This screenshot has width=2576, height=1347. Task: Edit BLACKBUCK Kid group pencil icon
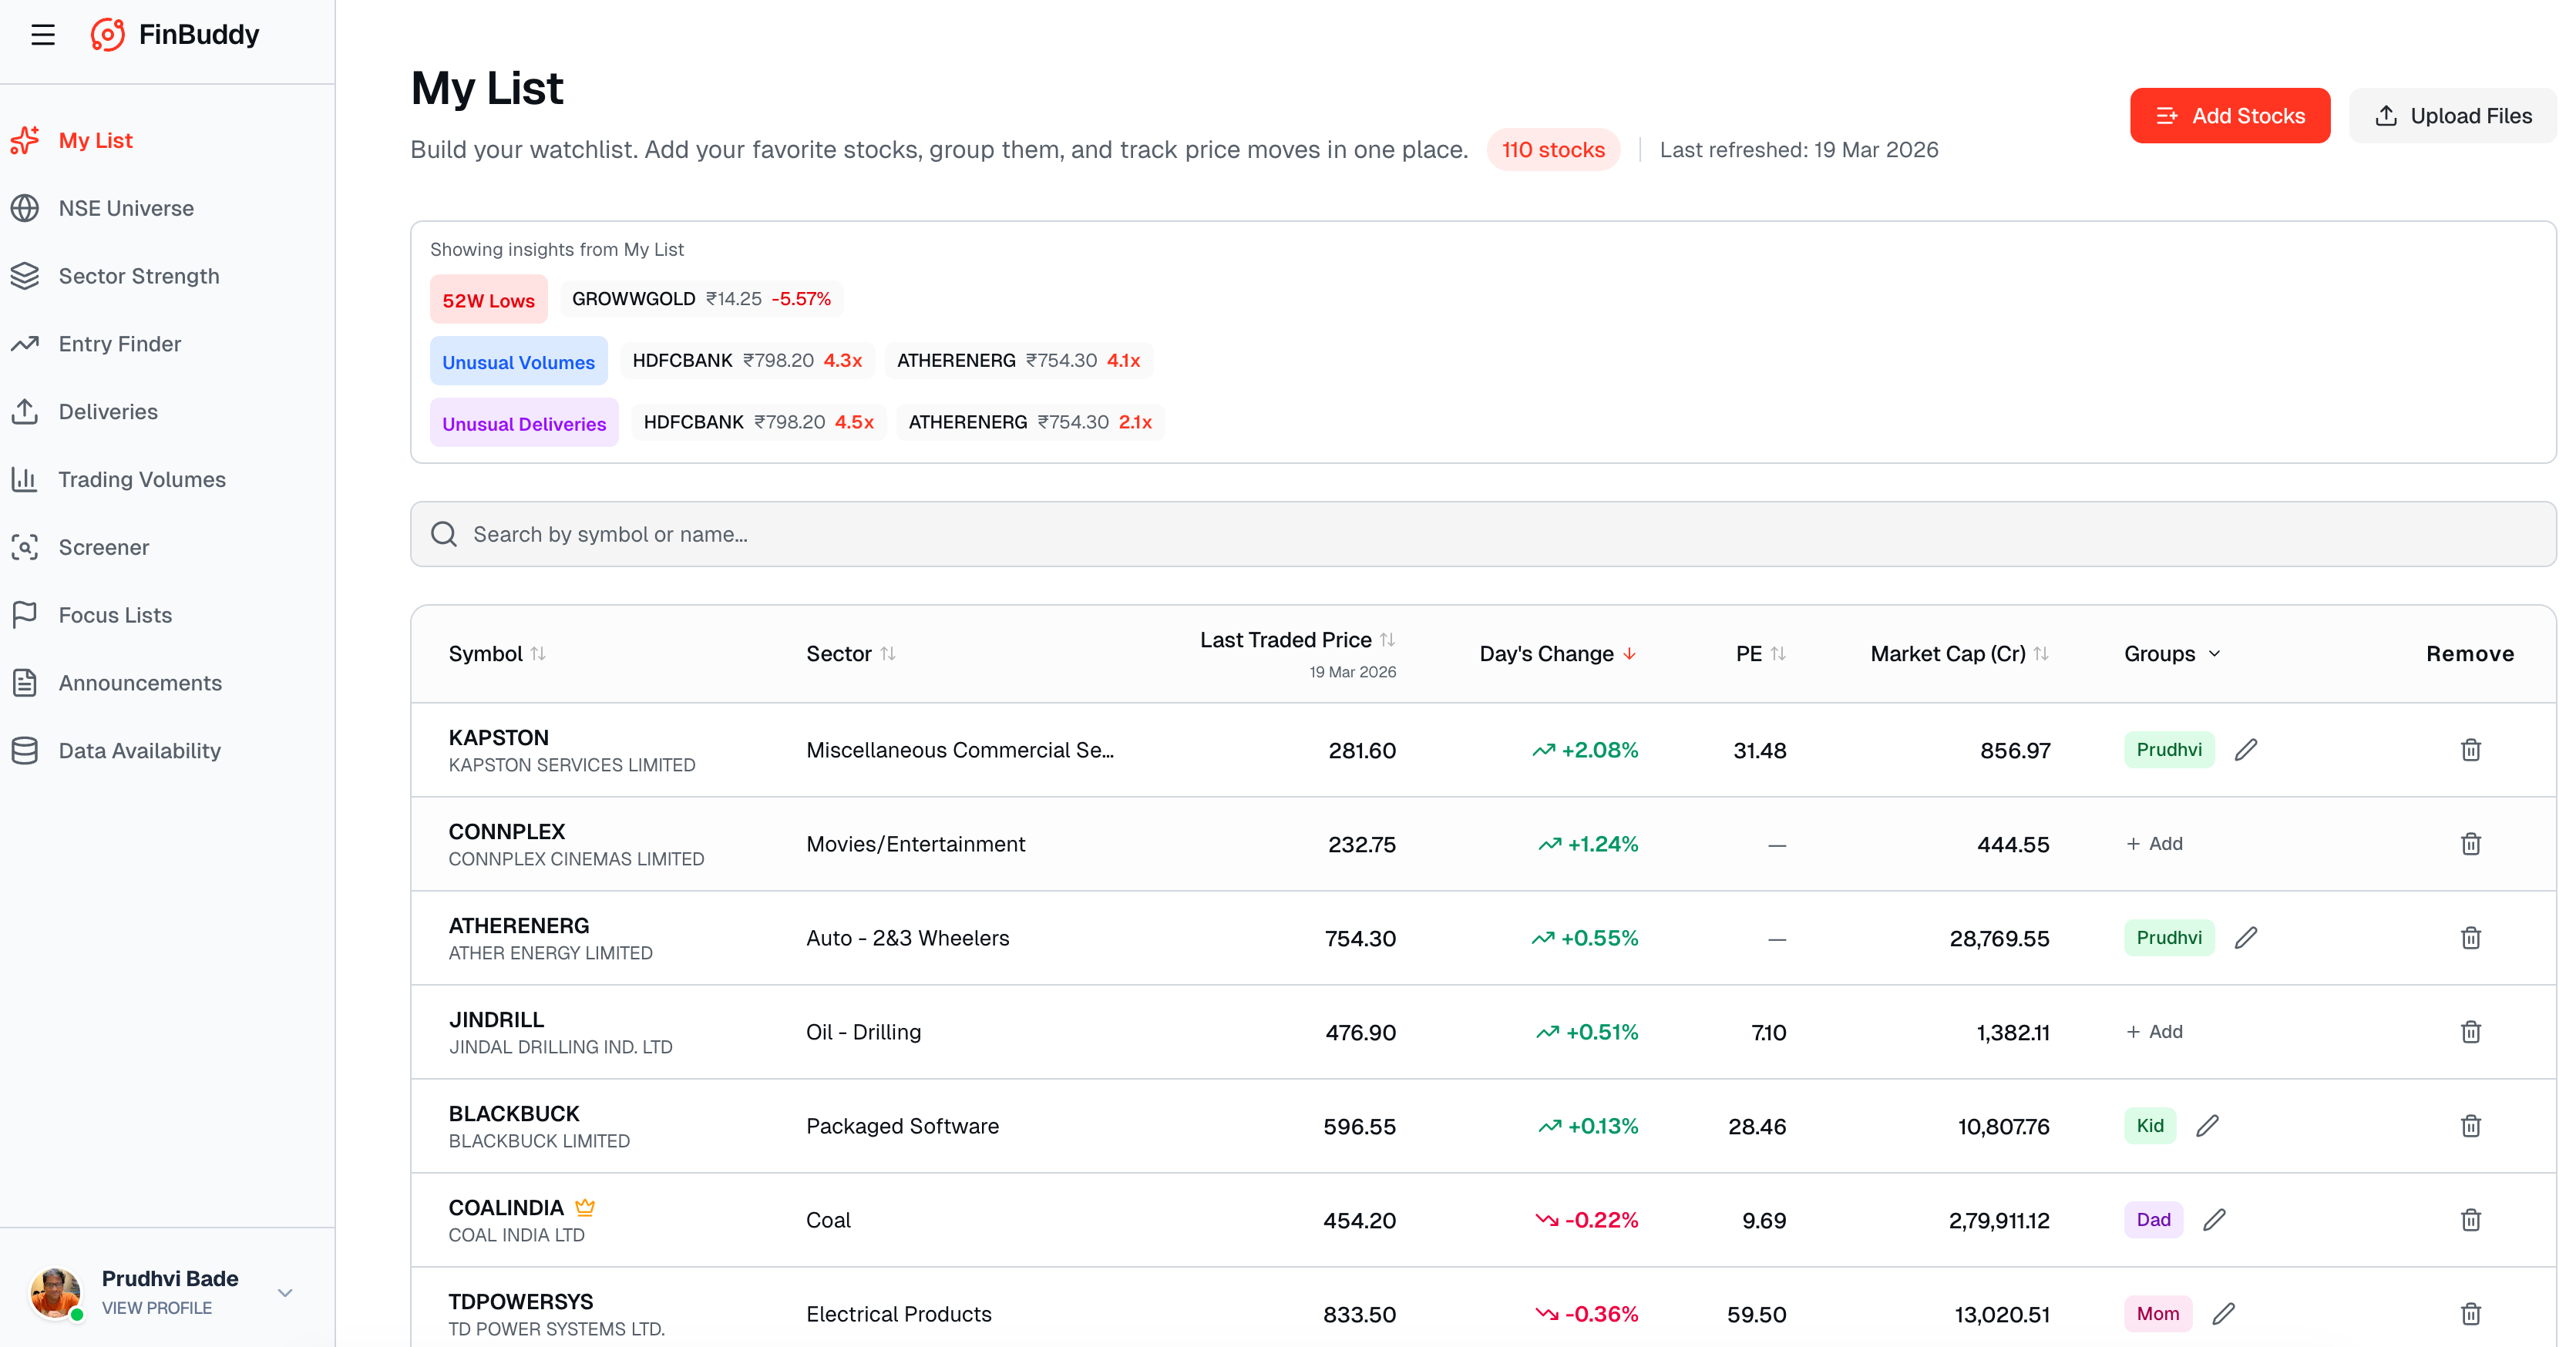coord(2208,1126)
